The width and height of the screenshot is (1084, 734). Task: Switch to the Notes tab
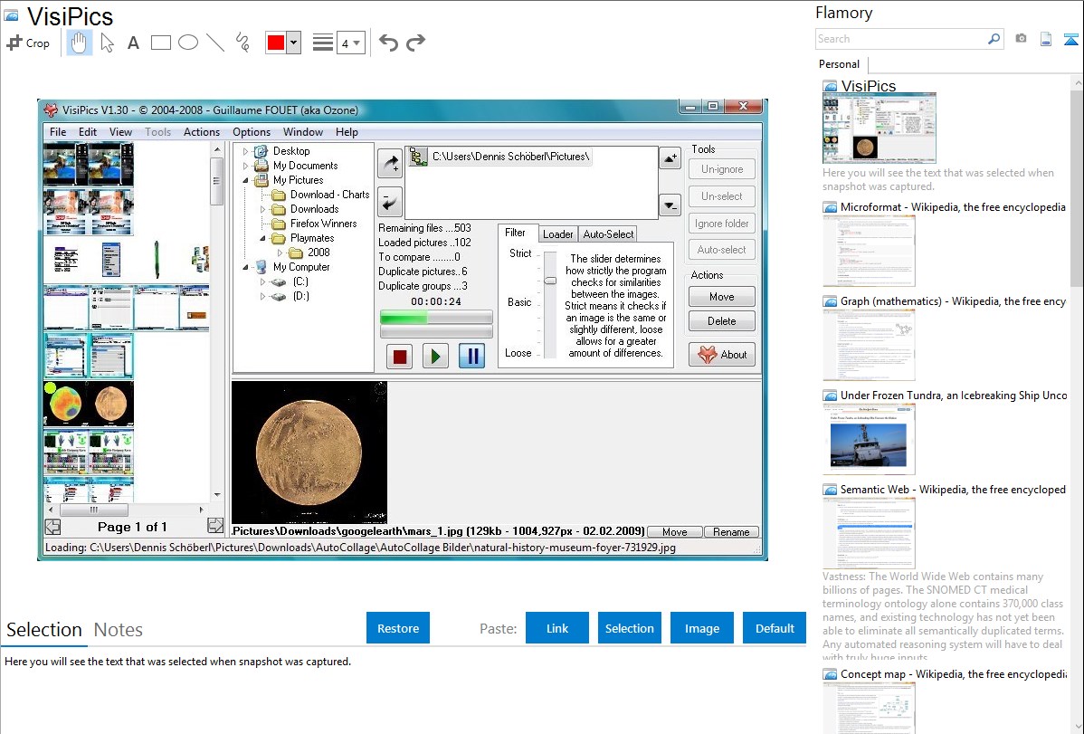[x=118, y=630]
